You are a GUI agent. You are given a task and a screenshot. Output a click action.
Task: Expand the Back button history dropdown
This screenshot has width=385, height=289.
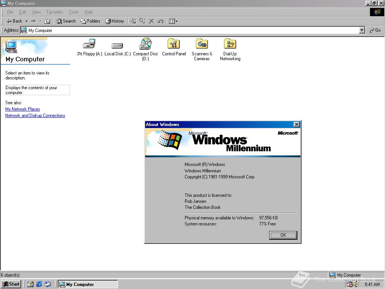click(26, 21)
